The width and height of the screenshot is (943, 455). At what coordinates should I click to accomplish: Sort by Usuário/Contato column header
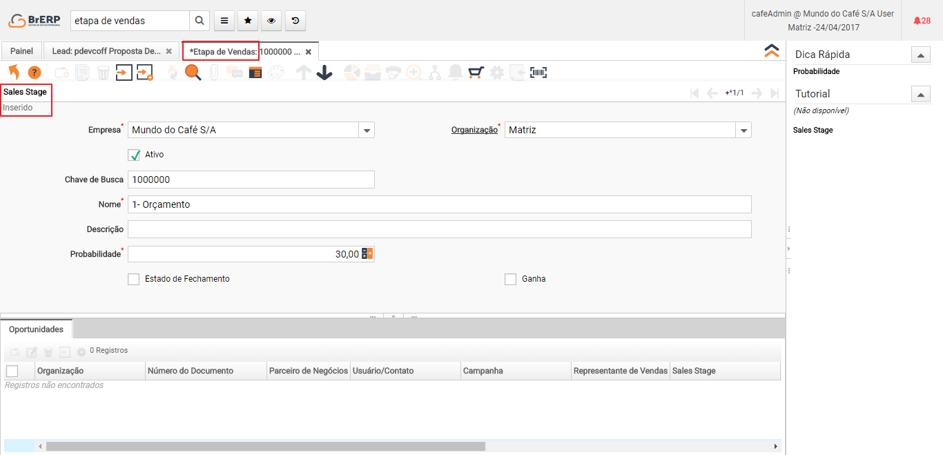[x=405, y=371]
